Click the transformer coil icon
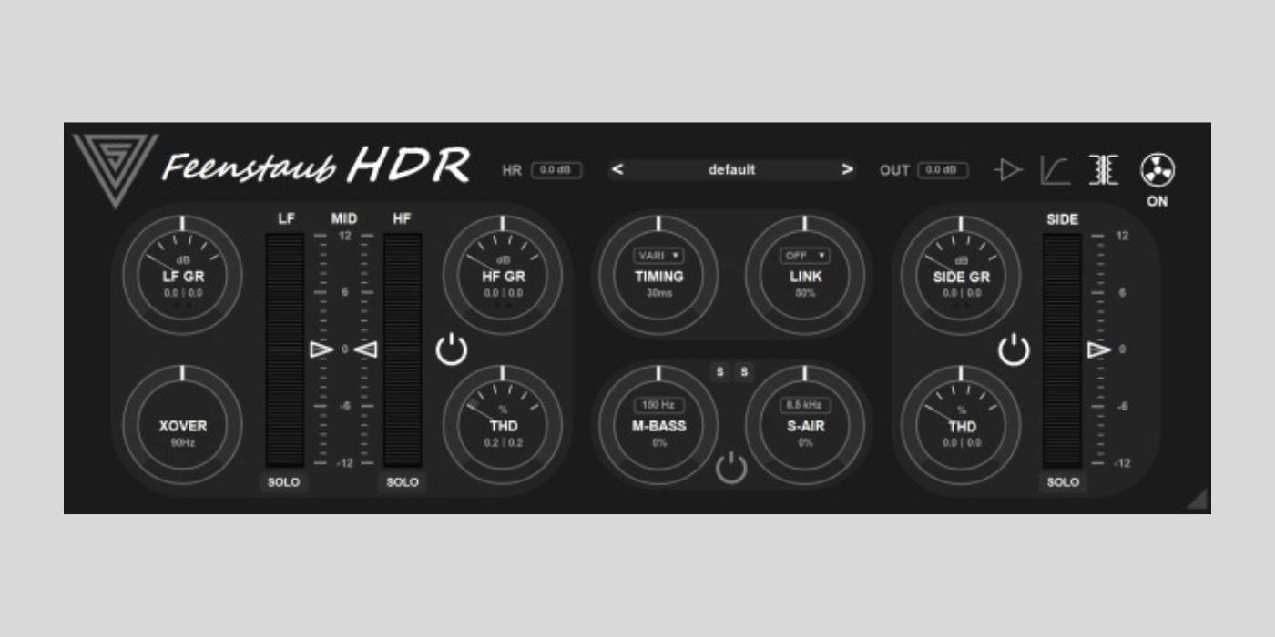The image size is (1275, 637). click(x=1104, y=170)
